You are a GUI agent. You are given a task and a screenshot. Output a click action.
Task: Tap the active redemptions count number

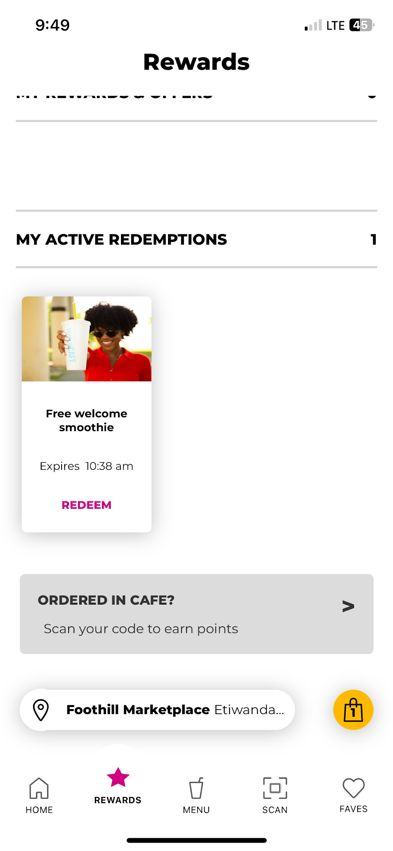click(x=373, y=239)
